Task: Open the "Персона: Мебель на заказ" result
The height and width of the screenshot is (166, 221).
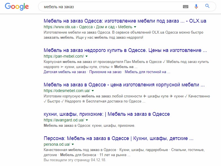Action: click(118, 138)
